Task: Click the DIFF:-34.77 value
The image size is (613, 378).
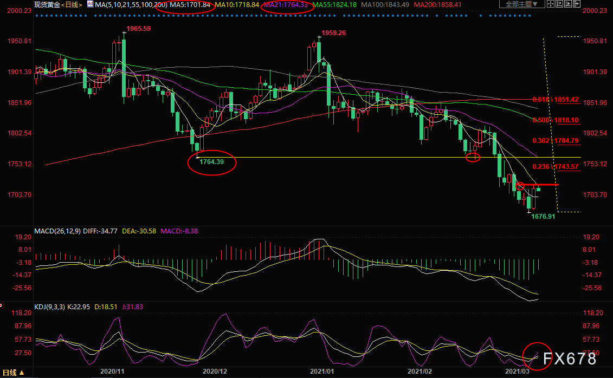Action: [x=100, y=231]
